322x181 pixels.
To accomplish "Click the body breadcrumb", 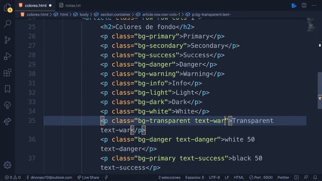I will (84, 15).
